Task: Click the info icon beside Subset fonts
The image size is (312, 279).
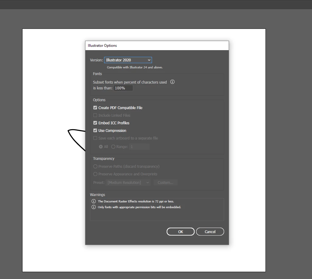Action: click(x=172, y=82)
